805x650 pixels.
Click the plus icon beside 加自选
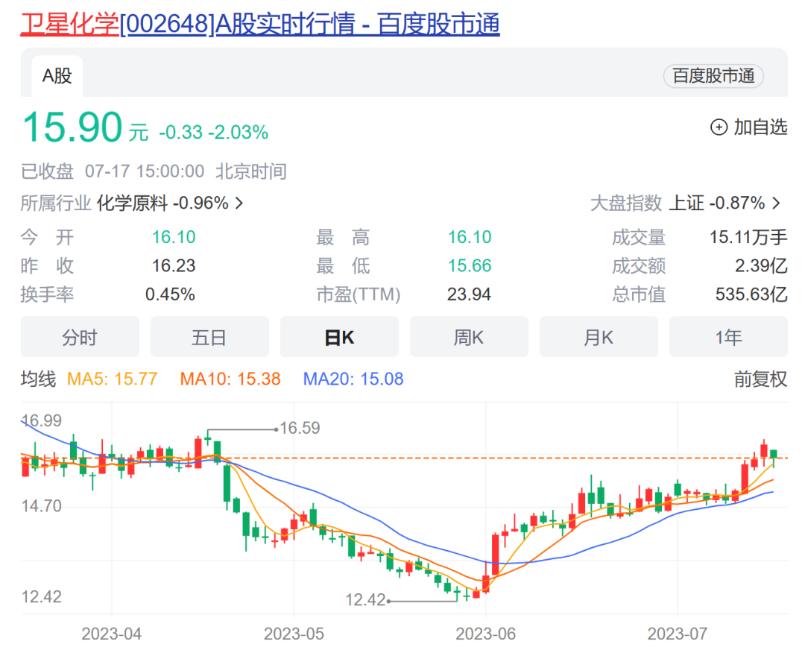[x=719, y=127]
